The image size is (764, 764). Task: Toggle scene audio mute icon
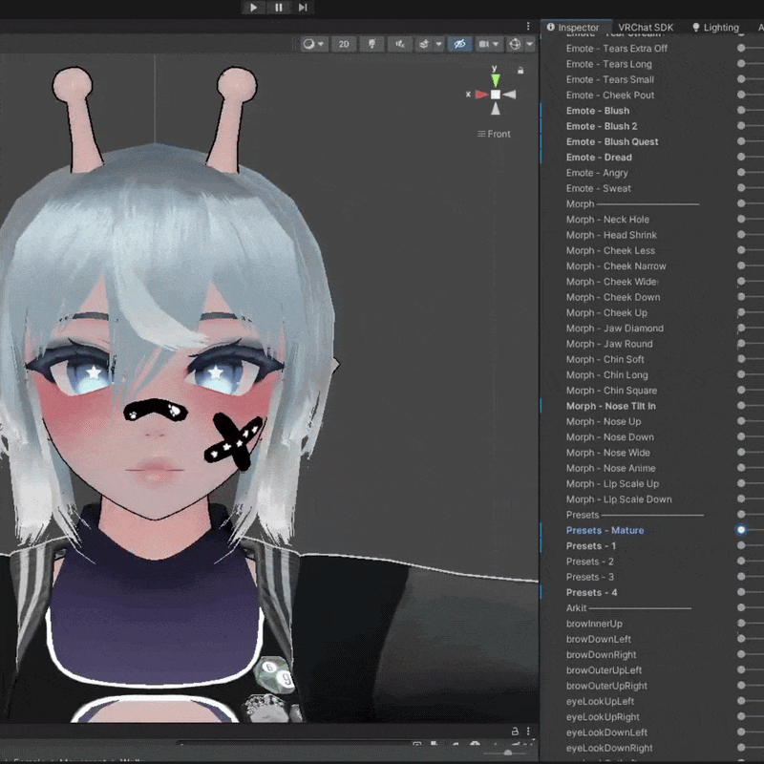click(x=399, y=44)
